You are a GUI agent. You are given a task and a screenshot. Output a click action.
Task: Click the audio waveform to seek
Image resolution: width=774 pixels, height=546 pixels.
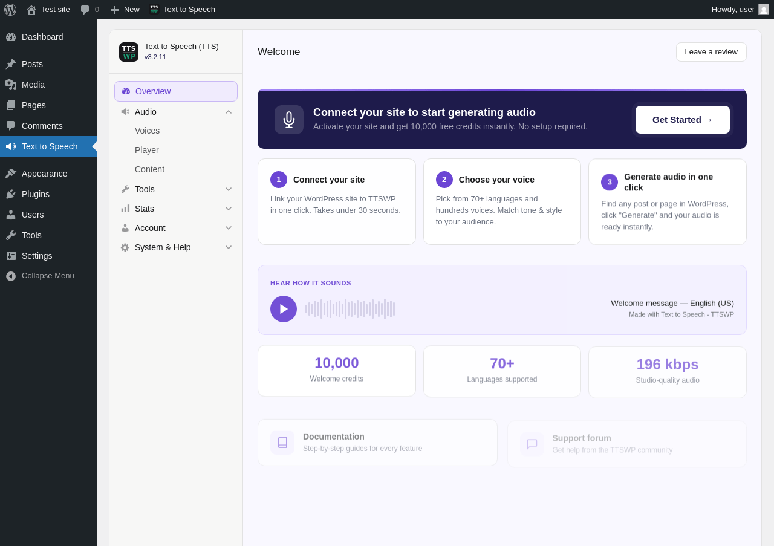tap(350, 309)
